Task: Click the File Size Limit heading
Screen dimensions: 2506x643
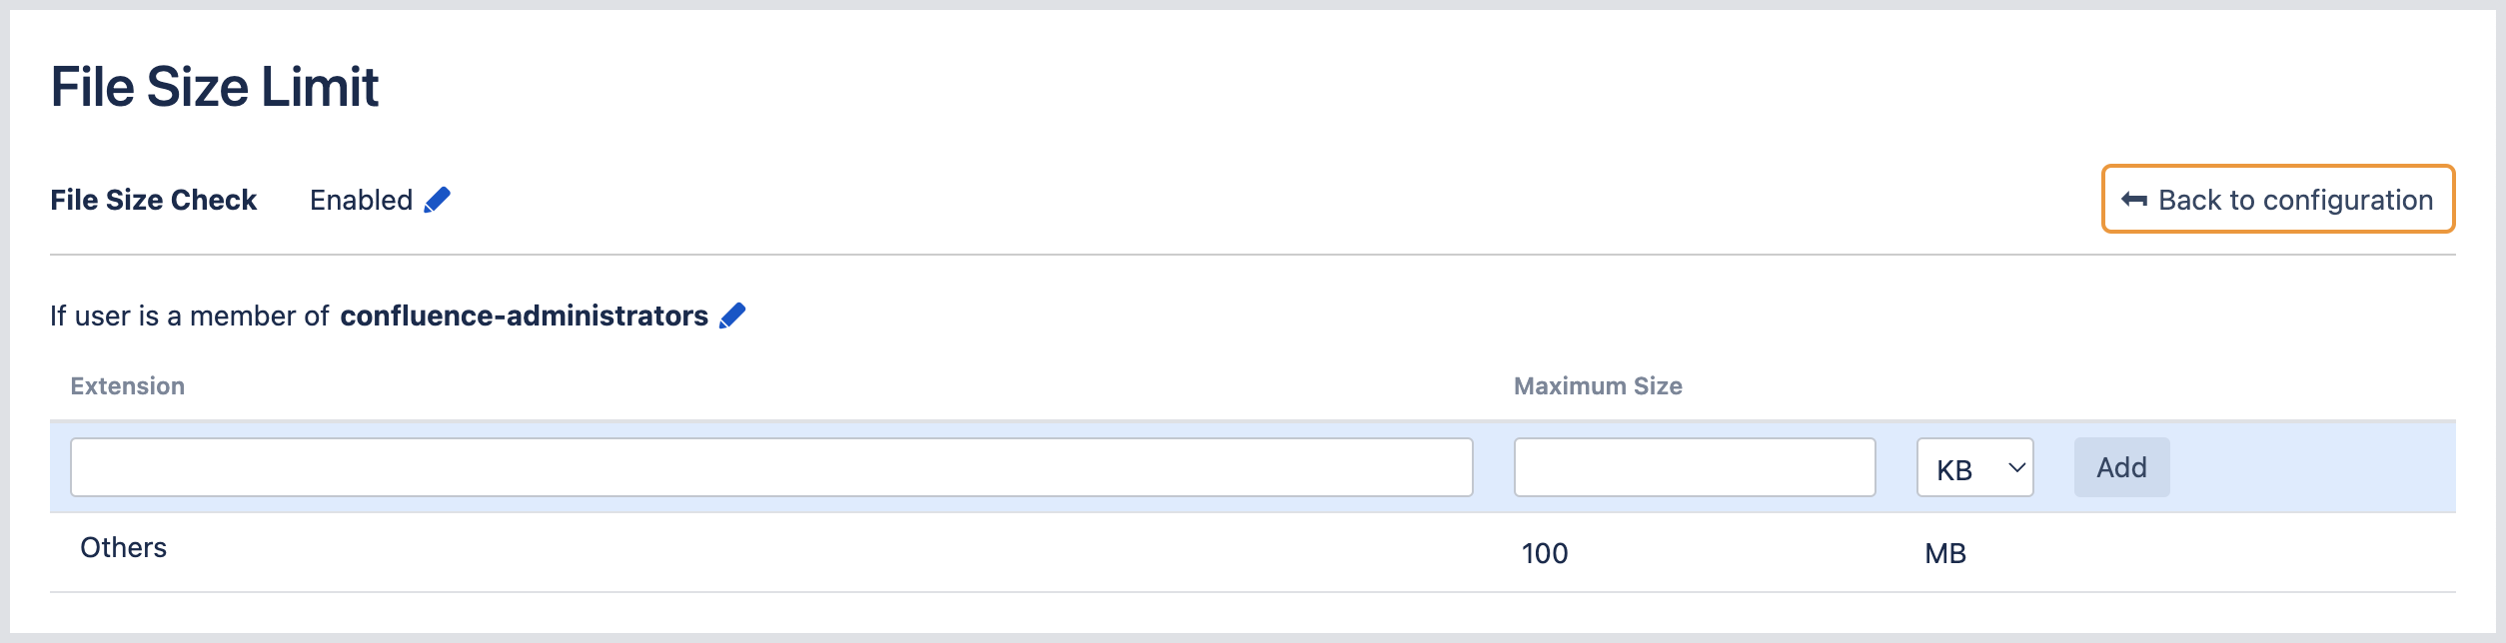Action: [215, 87]
